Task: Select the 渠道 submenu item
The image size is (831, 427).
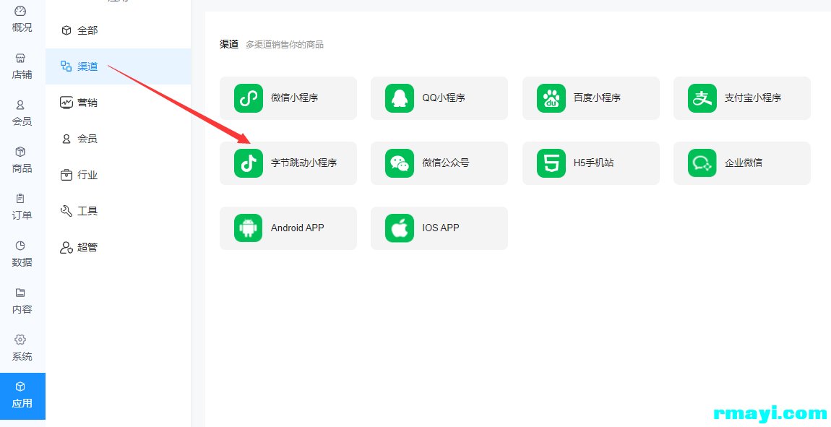Action: [x=119, y=66]
